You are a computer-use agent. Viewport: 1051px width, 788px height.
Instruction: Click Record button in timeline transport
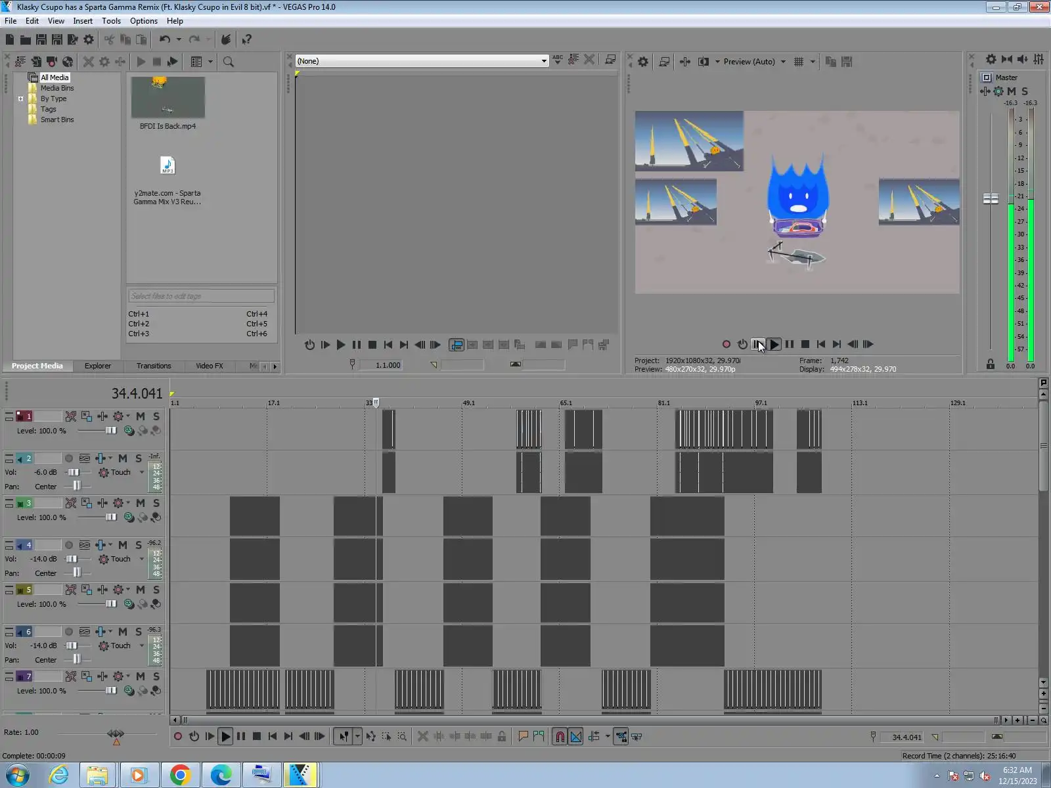[x=177, y=737]
